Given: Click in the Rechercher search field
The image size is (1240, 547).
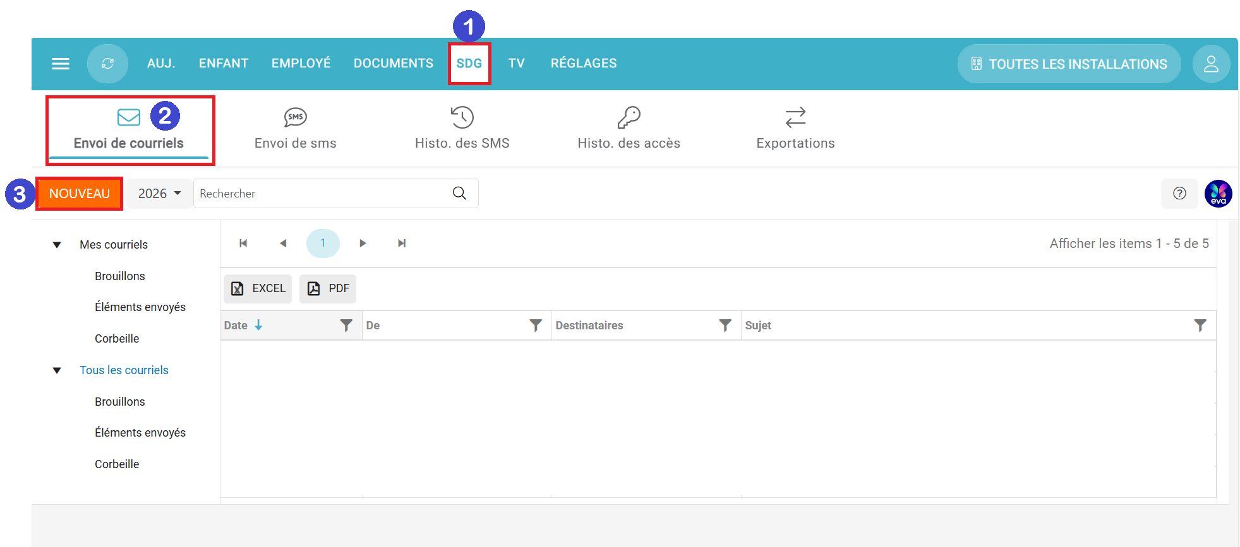Looking at the screenshot, I should [322, 194].
